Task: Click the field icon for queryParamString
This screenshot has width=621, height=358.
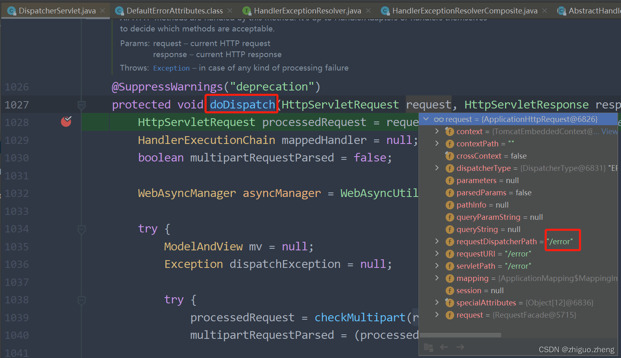Action: coord(450,217)
